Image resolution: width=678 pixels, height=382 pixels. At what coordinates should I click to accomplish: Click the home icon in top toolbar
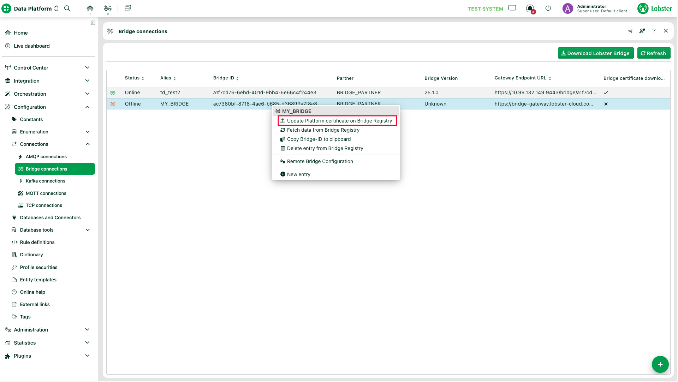click(x=90, y=8)
